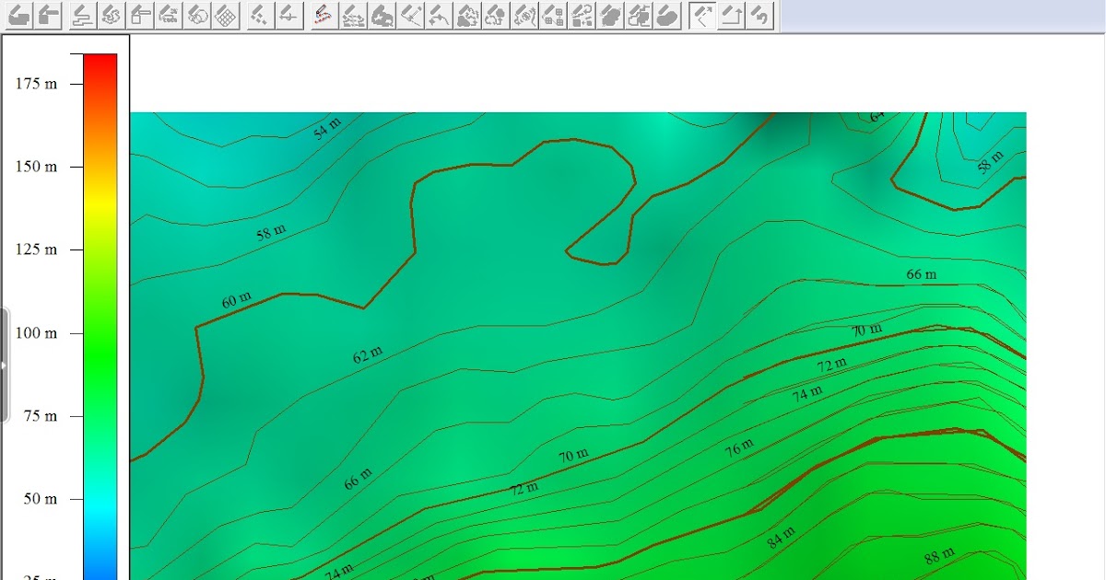
Task: Click the "74 m" label between 72 m and 76 m
Action: (808, 394)
